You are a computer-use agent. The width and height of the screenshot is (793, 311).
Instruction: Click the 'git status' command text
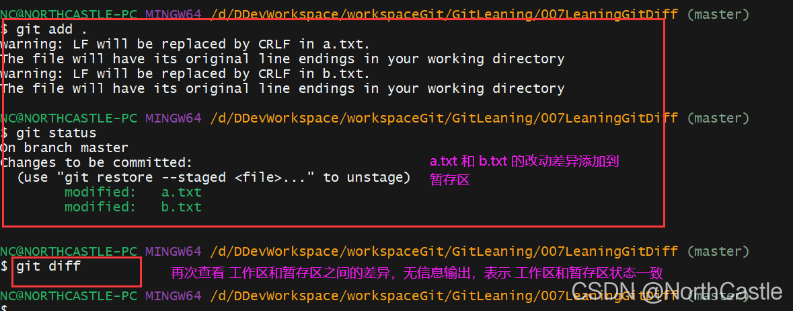[56, 133]
